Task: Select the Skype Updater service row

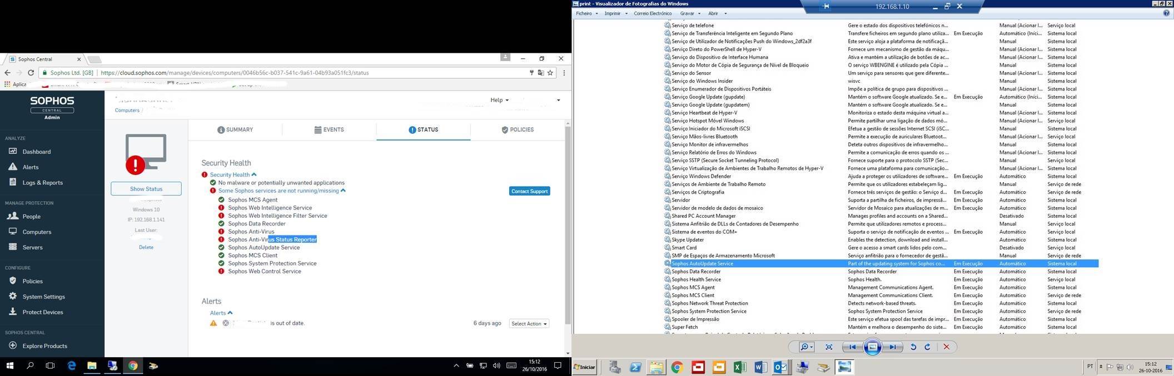Action: click(881, 240)
